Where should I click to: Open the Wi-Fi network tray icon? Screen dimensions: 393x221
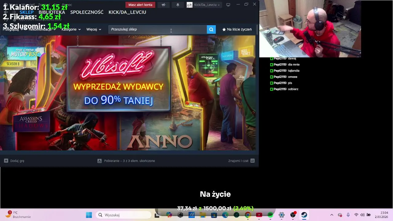tap(356, 215)
